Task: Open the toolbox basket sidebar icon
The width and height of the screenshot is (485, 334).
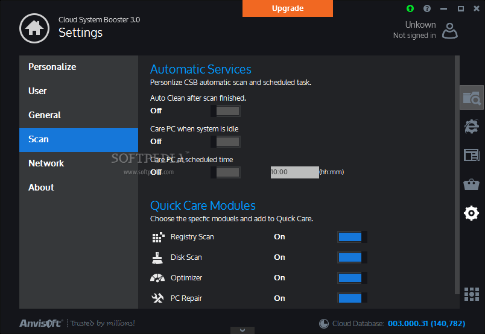Action: 471,184
